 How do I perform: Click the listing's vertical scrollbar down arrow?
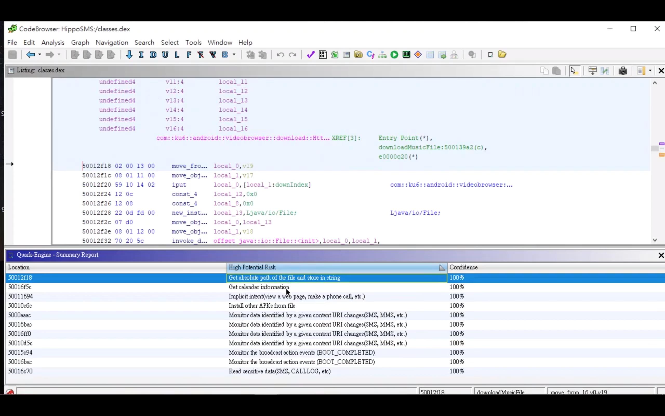[655, 240]
